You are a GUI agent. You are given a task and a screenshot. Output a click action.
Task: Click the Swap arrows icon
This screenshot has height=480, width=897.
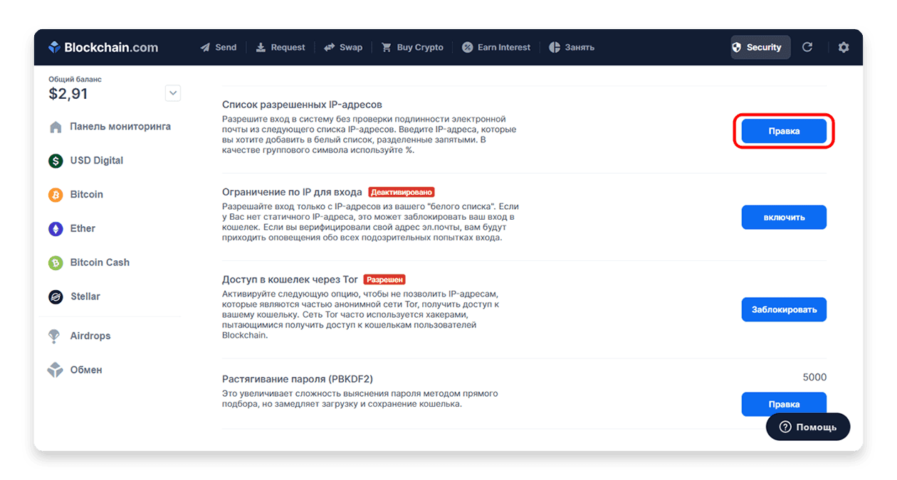click(x=330, y=48)
